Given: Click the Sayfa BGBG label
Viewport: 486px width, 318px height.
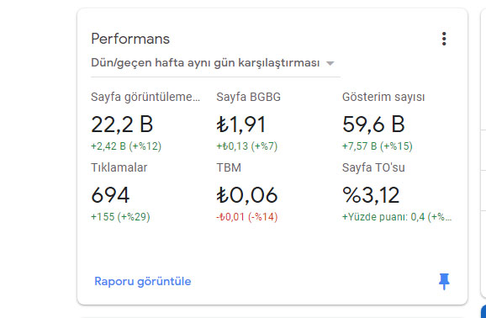Looking at the screenshot, I should [x=249, y=97].
